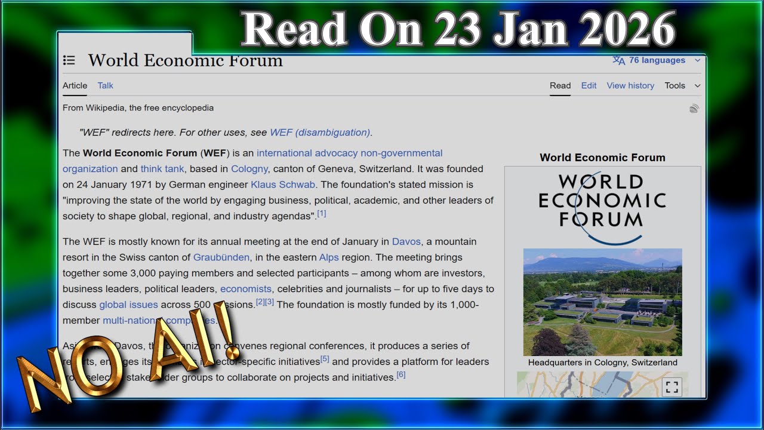Jump to citation [5]
This screenshot has width=764, height=430.
click(x=325, y=360)
